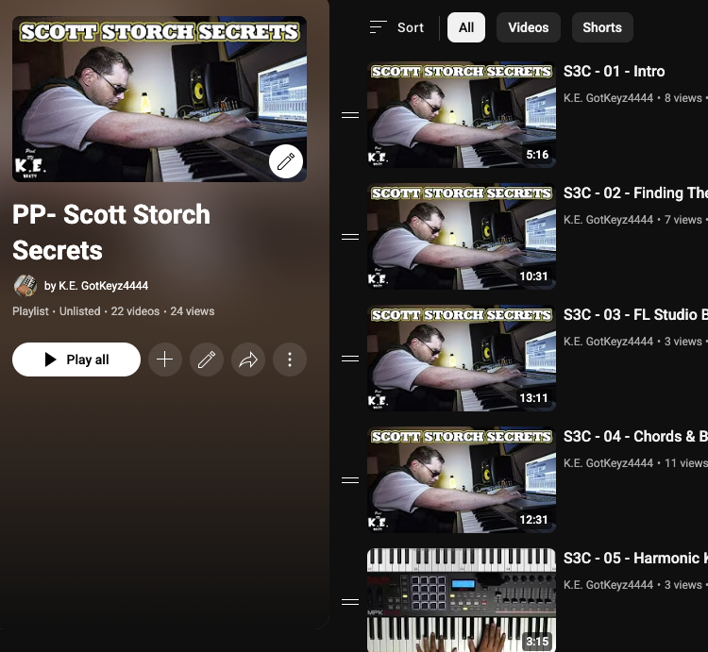Open the S3C - 01 - Intro video title
Image resolution: width=708 pixels, height=652 pixels.
tap(615, 72)
